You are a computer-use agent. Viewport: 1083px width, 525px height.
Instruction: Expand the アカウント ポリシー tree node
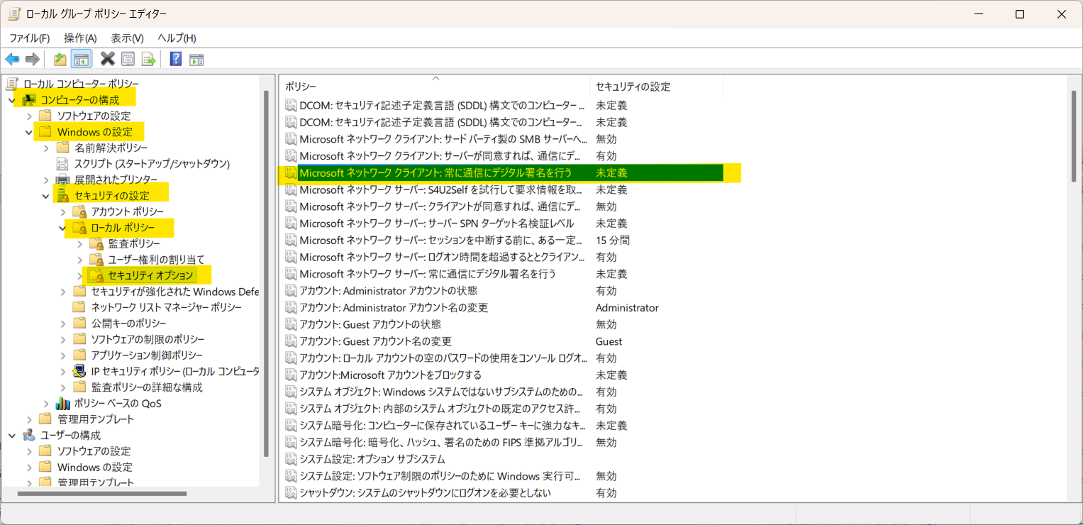[62, 211]
